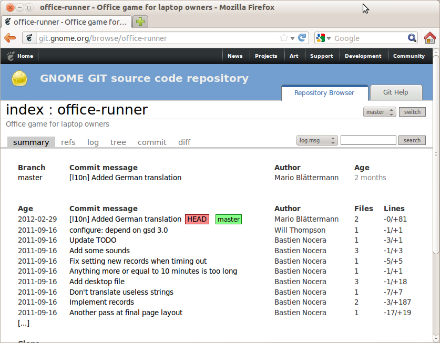Click the -0/+81 lines value
The width and height of the screenshot is (440, 343).
[395, 220]
